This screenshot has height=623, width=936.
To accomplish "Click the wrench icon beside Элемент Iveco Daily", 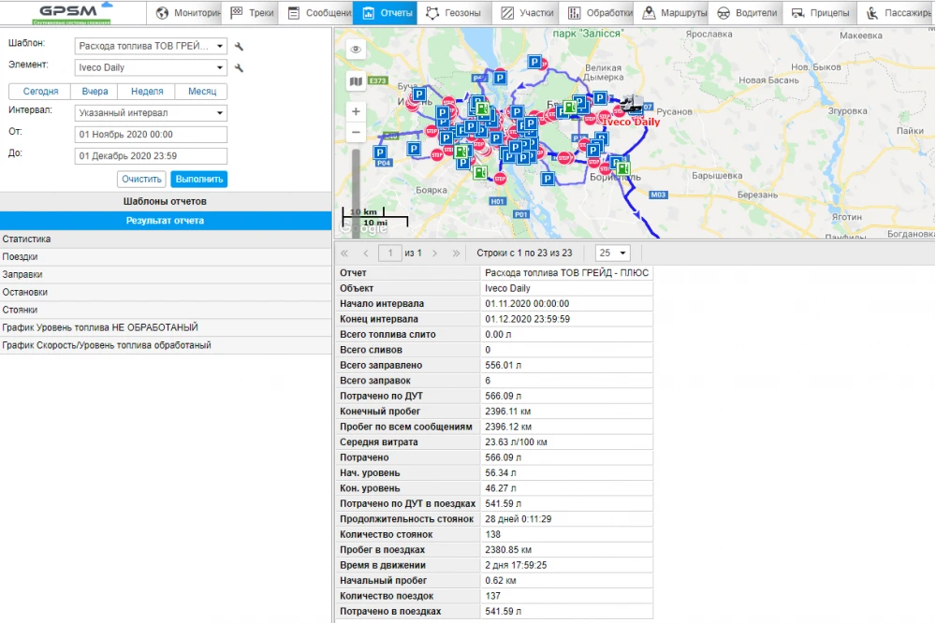I will 238,66.
